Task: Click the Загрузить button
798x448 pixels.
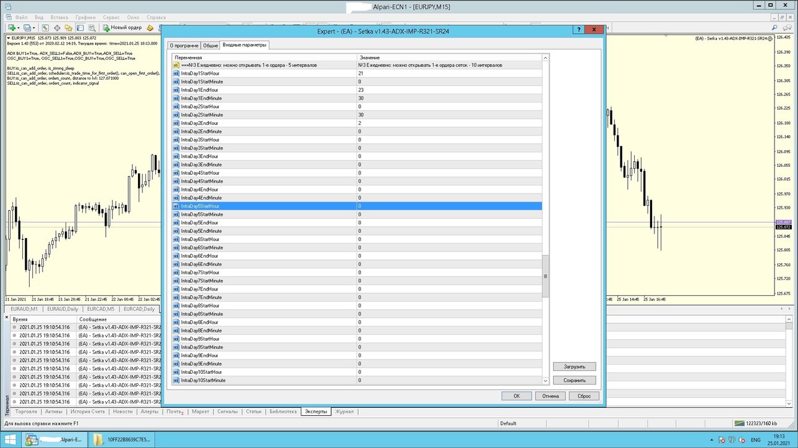Action: 574,366
